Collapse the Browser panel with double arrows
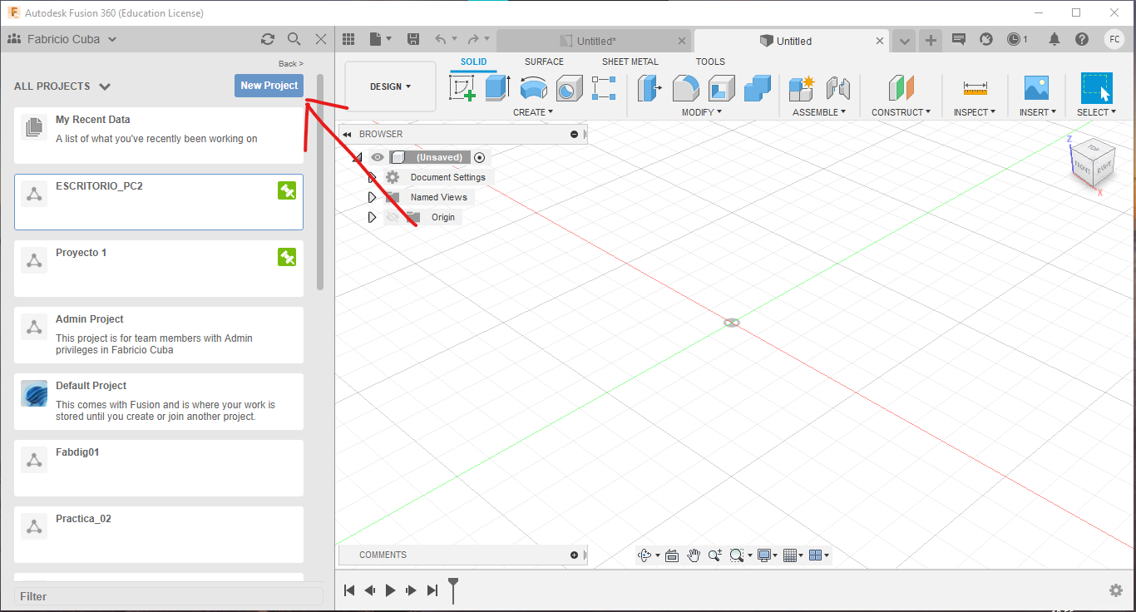The width and height of the screenshot is (1136, 612). coord(347,134)
